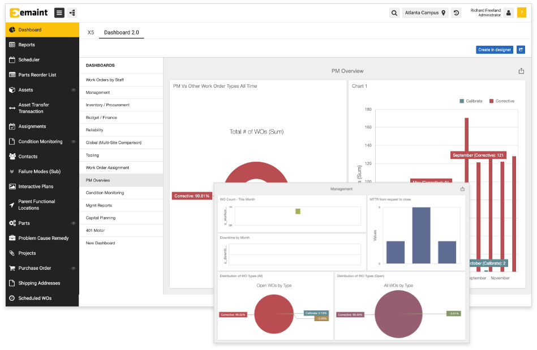Click the Parts gears icon

coord(12,223)
